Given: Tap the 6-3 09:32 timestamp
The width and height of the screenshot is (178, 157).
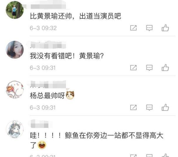Looking at the screenshot, I should (x=43, y=28).
